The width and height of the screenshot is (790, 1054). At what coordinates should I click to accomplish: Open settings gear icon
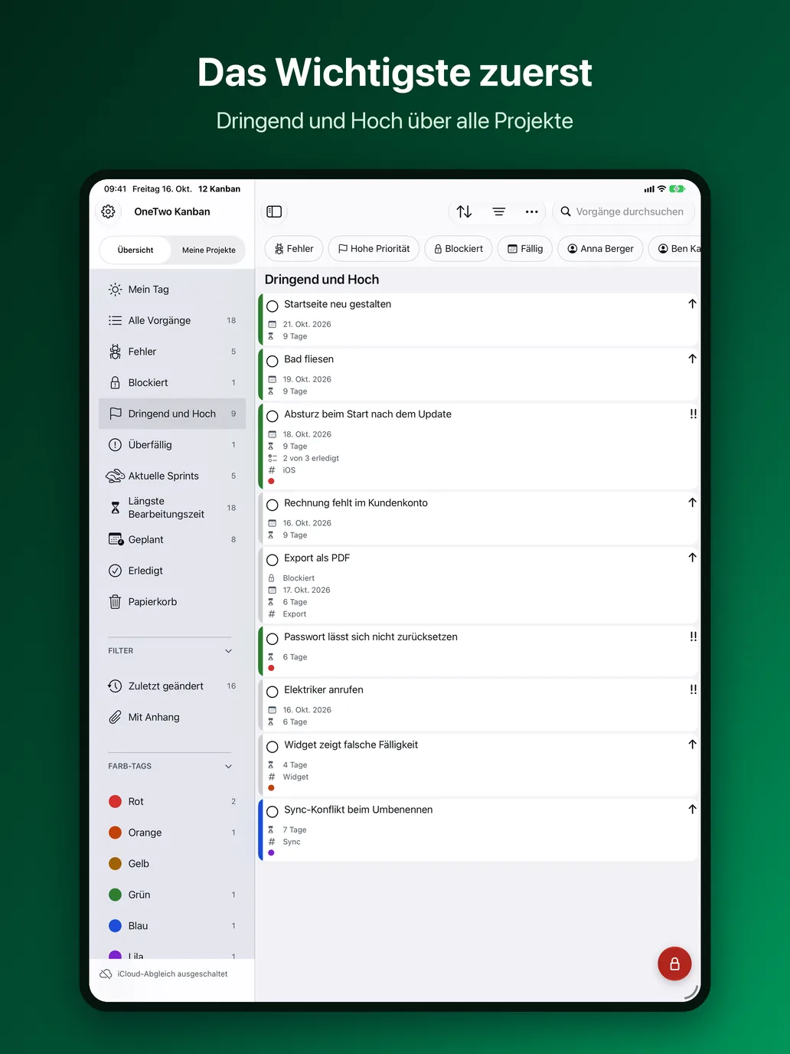click(108, 211)
